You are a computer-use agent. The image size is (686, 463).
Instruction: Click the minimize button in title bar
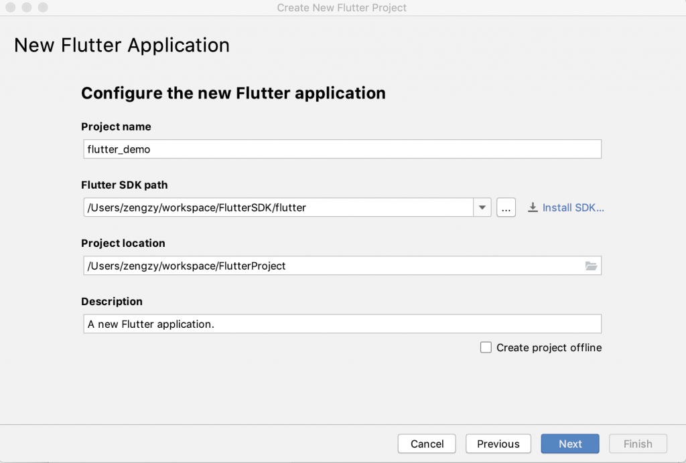27,8
